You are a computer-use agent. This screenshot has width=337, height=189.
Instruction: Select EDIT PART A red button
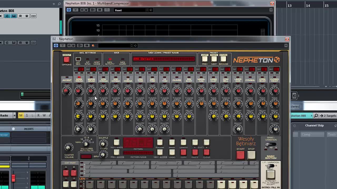66,173
